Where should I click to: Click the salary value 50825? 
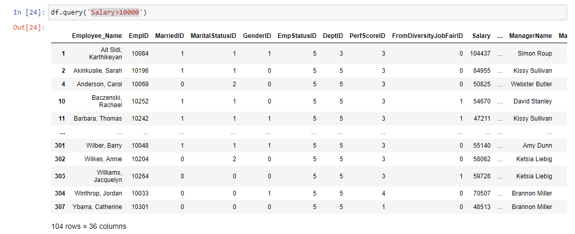482,84
